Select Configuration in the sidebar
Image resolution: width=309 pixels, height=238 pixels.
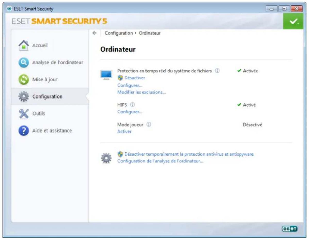(50, 96)
